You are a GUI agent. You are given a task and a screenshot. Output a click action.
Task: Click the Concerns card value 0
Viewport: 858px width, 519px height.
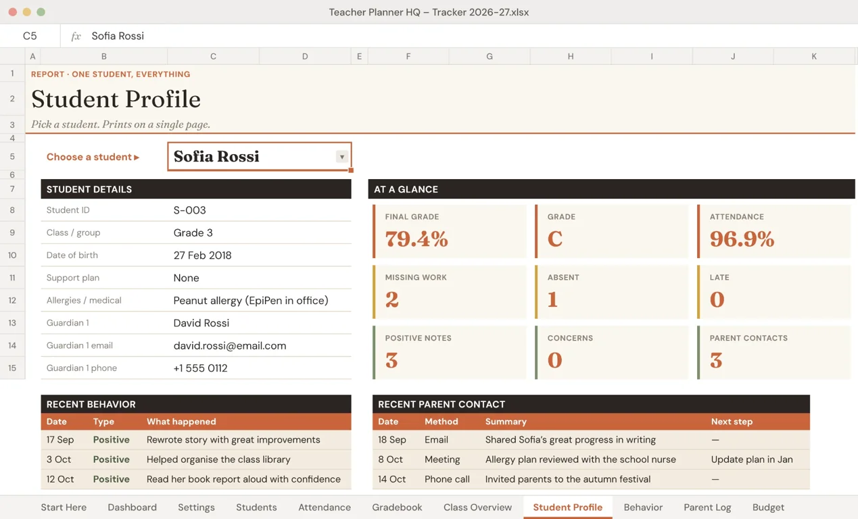(554, 361)
